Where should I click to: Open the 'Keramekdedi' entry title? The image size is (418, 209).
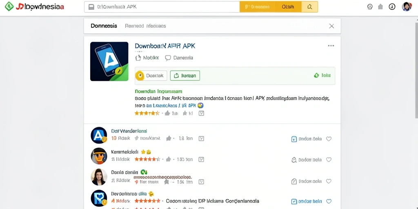click(x=125, y=152)
